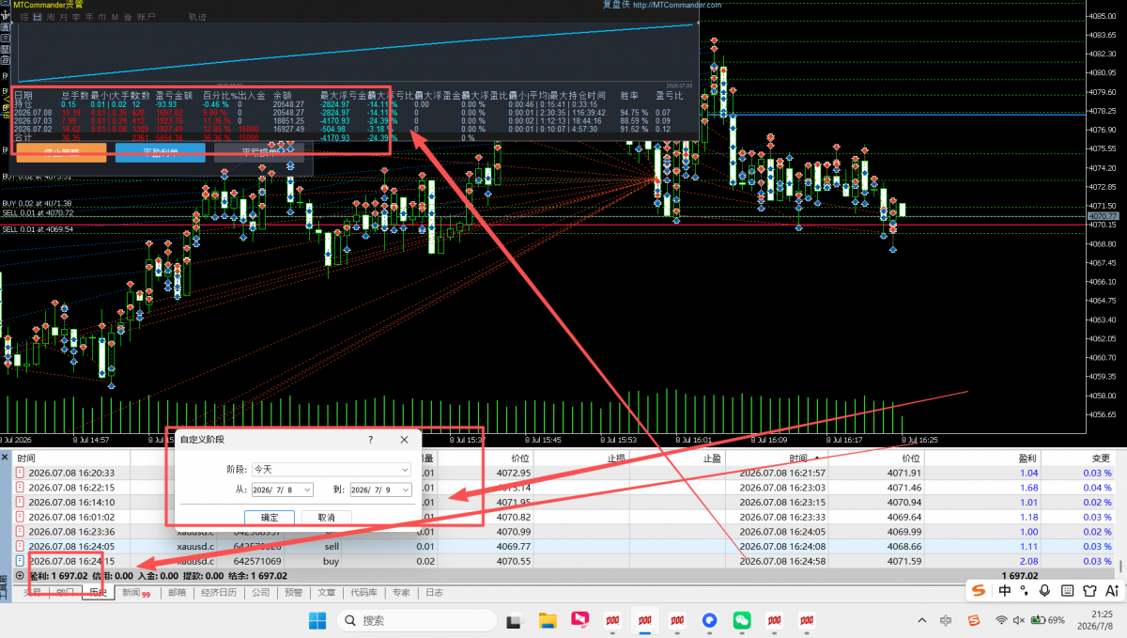This screenshot has width=1127, height=638.
Task: Open the Sogou skin (shirt) icon
Action: point(1089,590)
